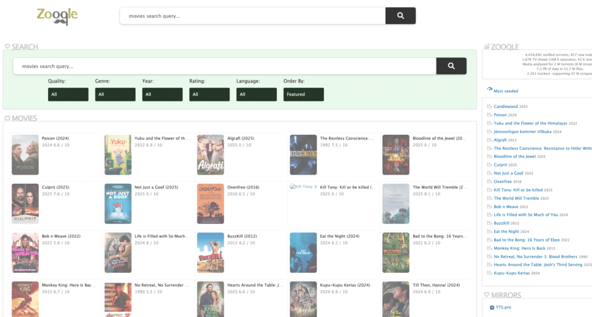Open Eat the Night sidebar link
The width and height of the screenshot is (592, 317).
(506, 232)
